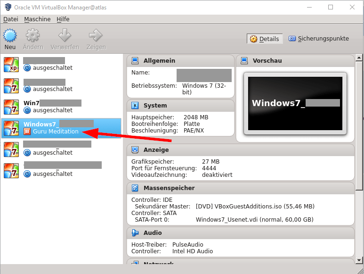Image resolution: width=364 pixels, height=274 pixels.
Task: Select the Win7 VM's Windows 7 icon
Action: coord(11,107)
